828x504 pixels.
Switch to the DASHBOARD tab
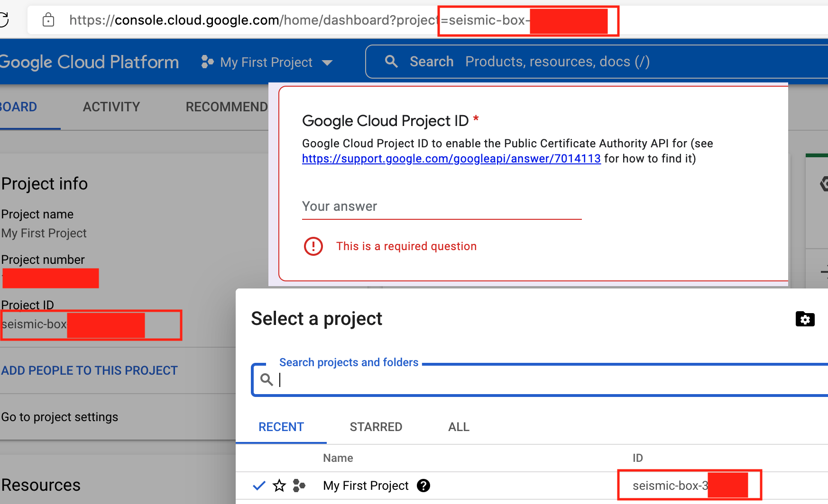(18, 107)
